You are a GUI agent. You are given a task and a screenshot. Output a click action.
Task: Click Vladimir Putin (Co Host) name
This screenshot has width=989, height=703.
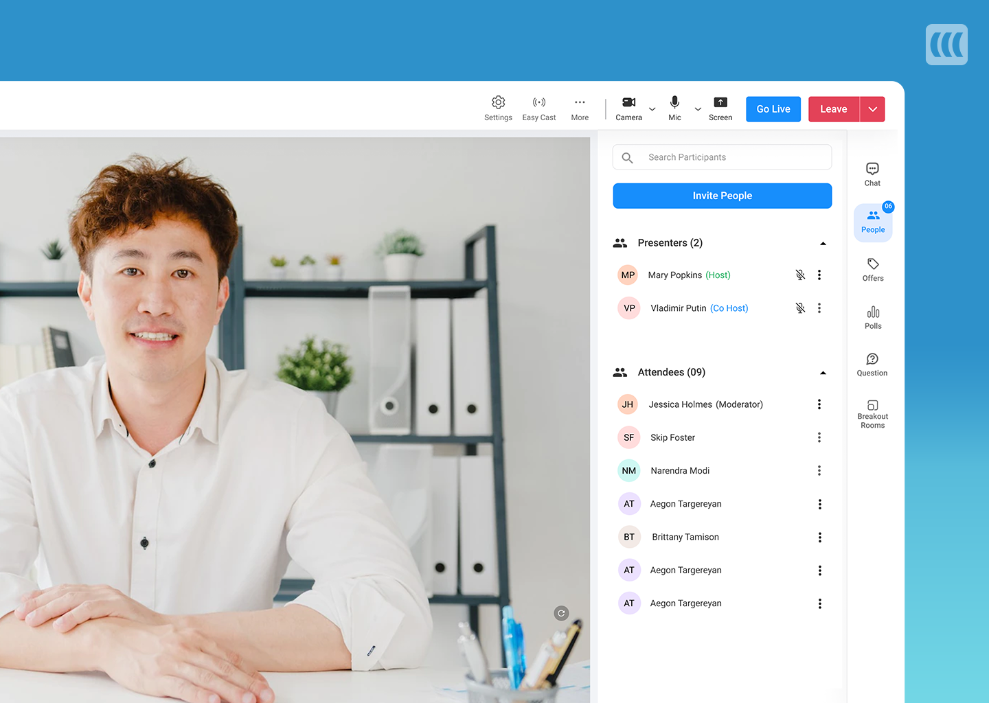[699, 308]
